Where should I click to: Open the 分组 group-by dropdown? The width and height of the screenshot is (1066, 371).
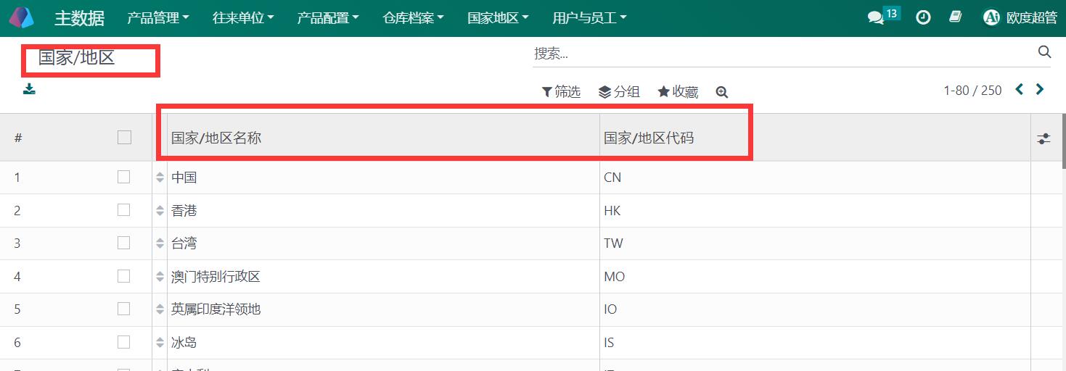(x=619, y=92)
